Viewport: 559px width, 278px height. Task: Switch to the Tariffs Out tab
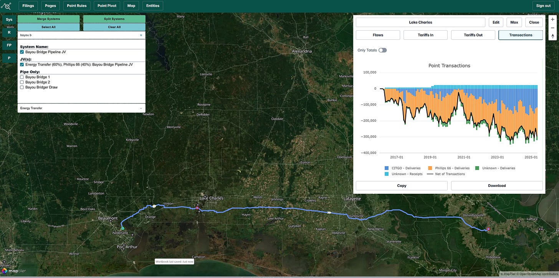pyautogui.click(x=473, y=35)
